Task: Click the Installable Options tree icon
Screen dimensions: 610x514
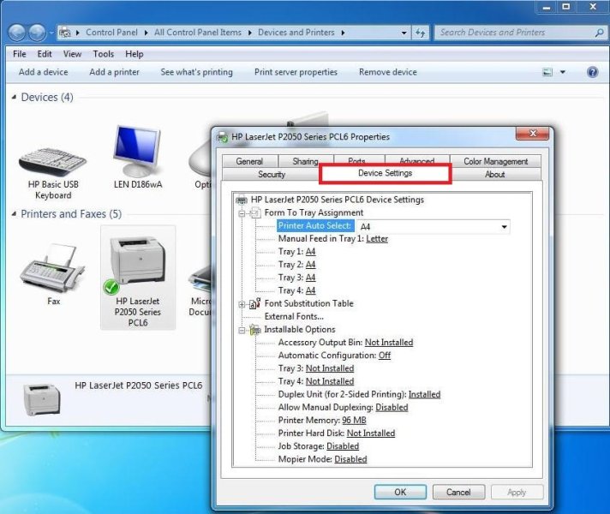Action: pyautogui.click(x=254, y=330)
